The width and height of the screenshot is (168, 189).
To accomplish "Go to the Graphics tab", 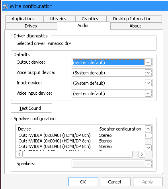I will pos(91,19).
